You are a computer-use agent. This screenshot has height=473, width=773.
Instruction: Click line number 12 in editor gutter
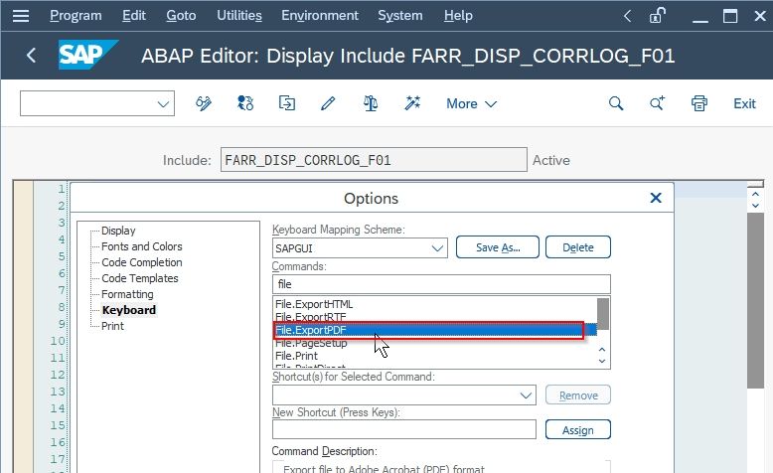click(x=58, y=375)
